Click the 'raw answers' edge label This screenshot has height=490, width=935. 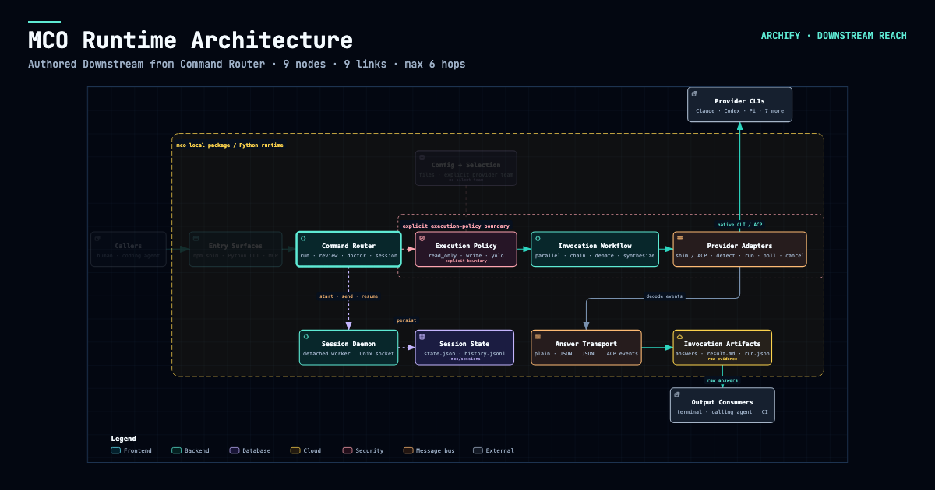tap(722, 380)
